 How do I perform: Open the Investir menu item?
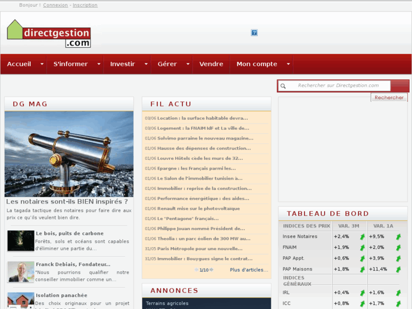point(122,64)
